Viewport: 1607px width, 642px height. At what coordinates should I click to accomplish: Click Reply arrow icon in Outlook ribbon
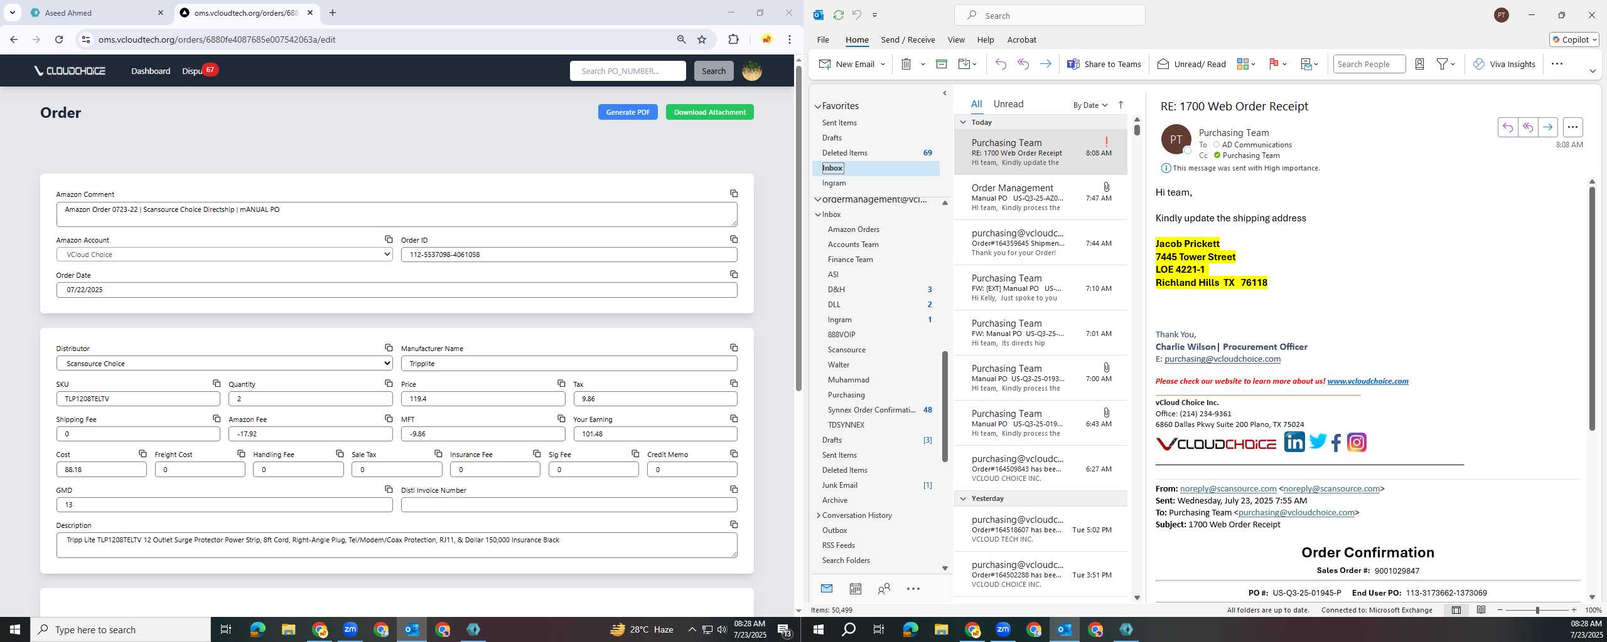pyautogui.click(x=1001, y=64)
